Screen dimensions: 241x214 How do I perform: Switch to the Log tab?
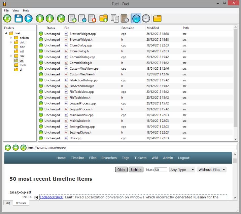pyautogui.click(x=8, y=203)
